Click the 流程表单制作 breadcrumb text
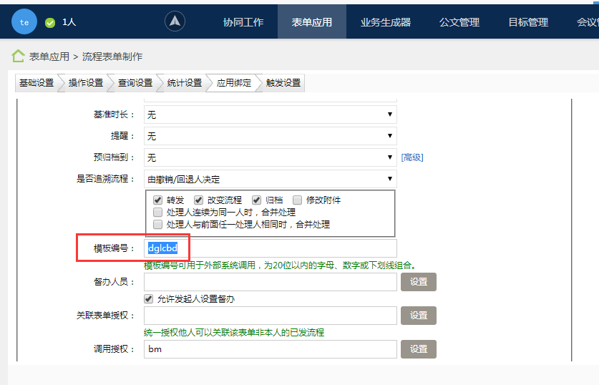The width and height of the screenshot is (599, 385). click(x=112, y=57)
